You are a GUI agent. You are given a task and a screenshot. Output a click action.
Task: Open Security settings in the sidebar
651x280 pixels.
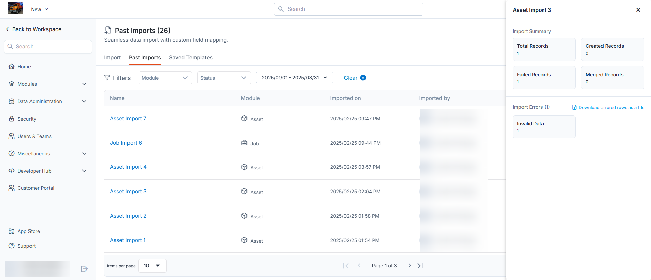point(26,119)
